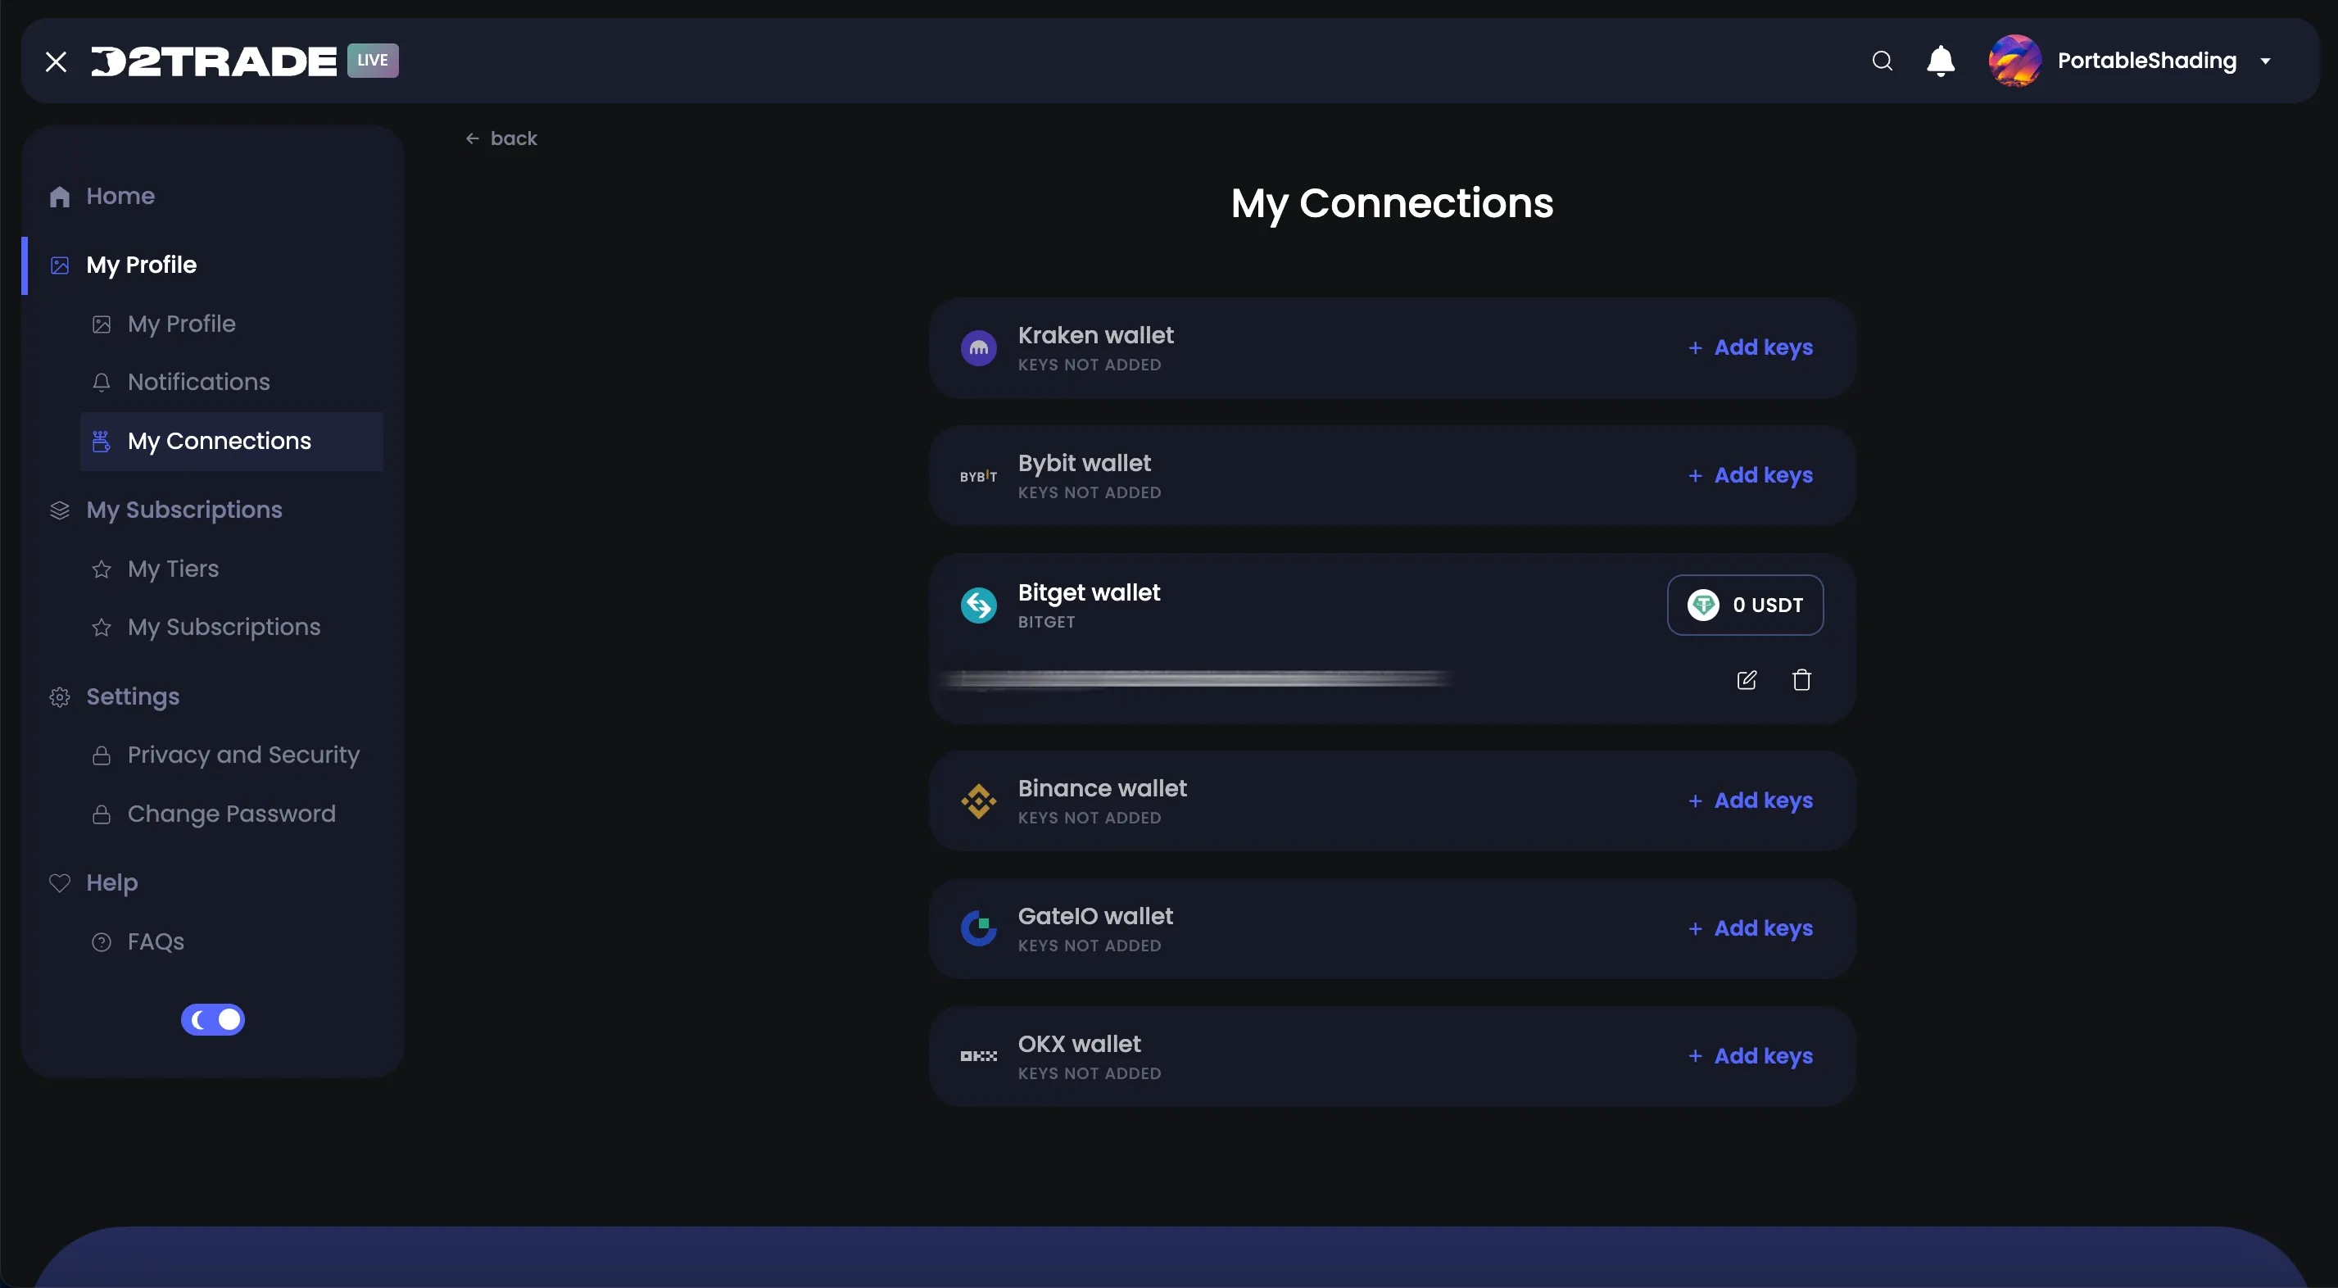This screenshot has width=2338, height=1288.
Task: Open the My Subscriptions sub-item
Action: (224, 628)
